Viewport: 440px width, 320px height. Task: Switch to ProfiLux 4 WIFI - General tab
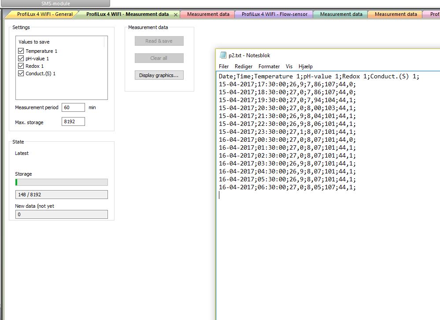coord(44,14)
